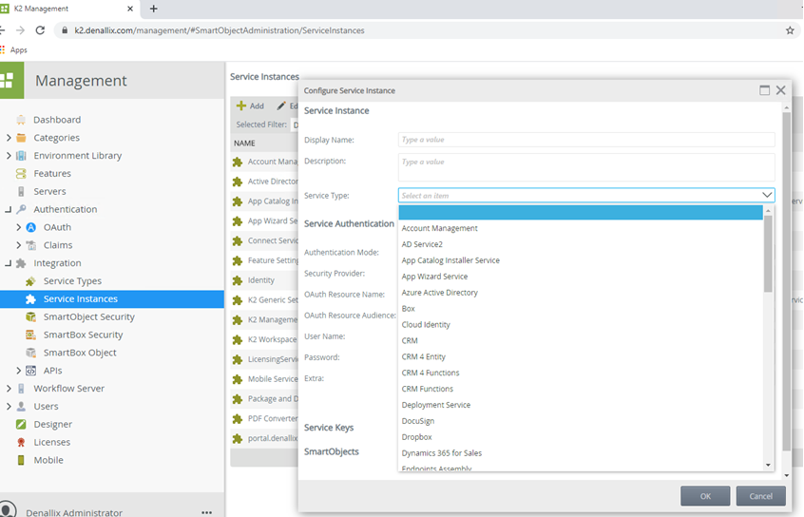The image size is (804, 517).
Task: Choose DocuSign in service type list
Action: tap(417, 421)
